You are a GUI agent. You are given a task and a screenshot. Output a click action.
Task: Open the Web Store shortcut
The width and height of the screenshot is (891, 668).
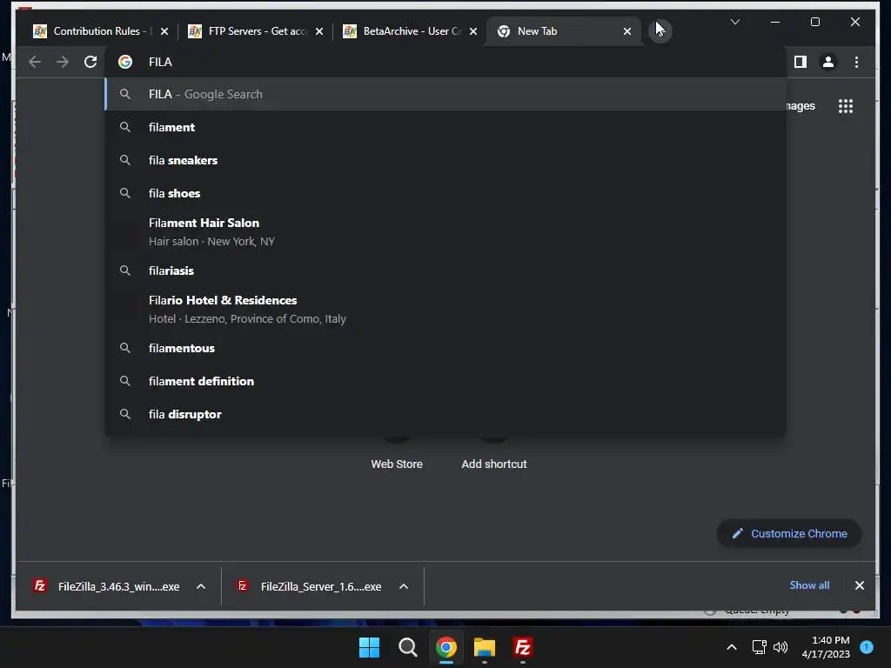(397, 464)
